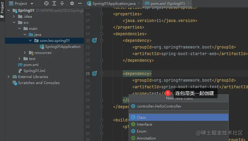Open Spring01.iml file

(34, 71)
